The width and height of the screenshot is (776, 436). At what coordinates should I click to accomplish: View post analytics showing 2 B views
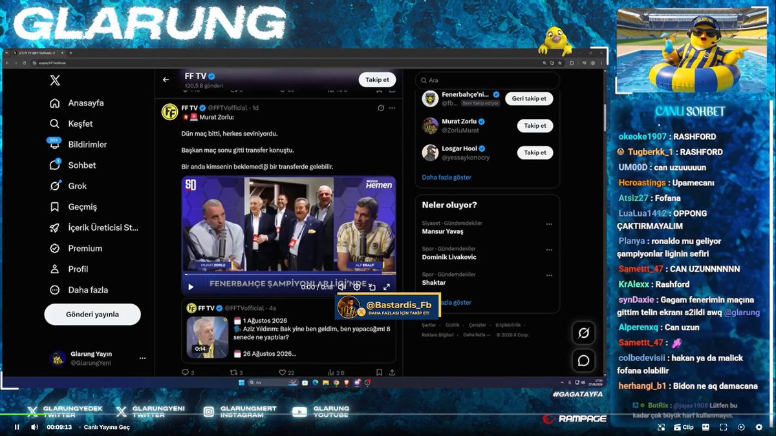click(x=336, y=372)
